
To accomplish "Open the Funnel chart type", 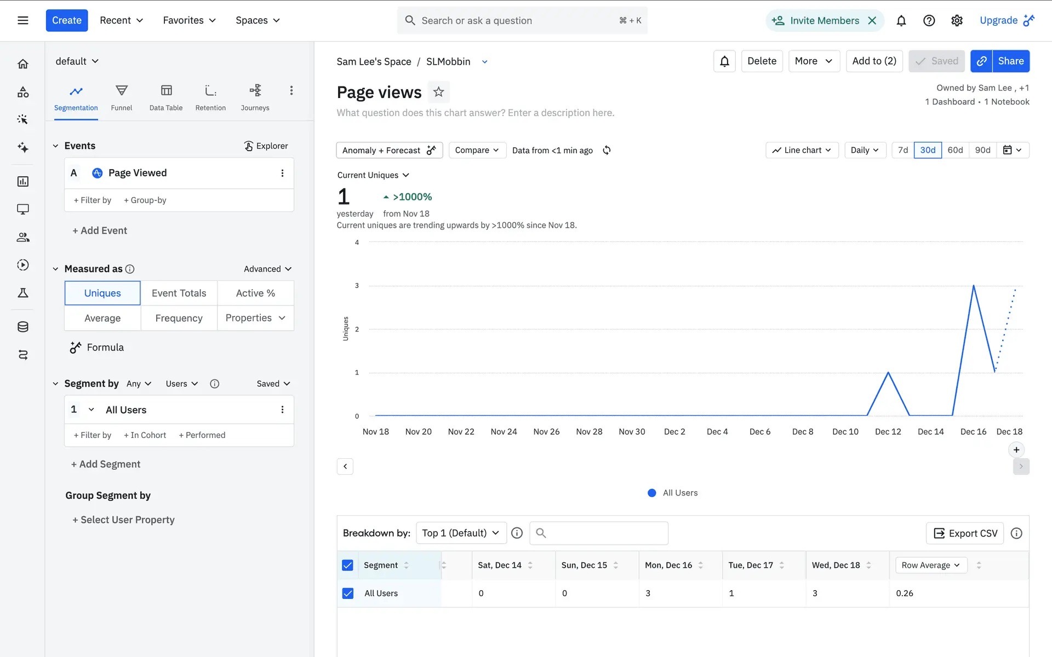I will (x=121, y=97).
